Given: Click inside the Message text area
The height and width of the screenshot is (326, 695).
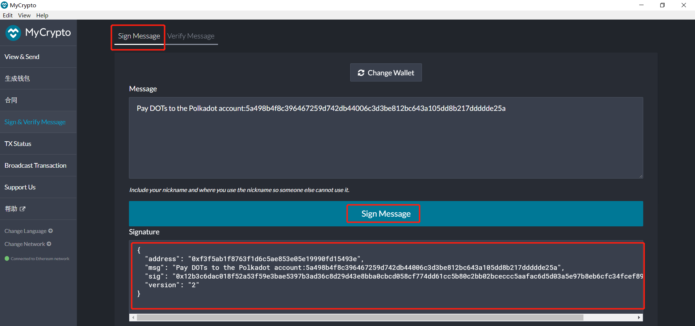Looking at the screenshot, I should (386, 141).
